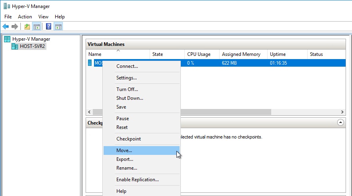Click the blue Help question mark icon
The image size is (352, 196).
tap(48, 27)
